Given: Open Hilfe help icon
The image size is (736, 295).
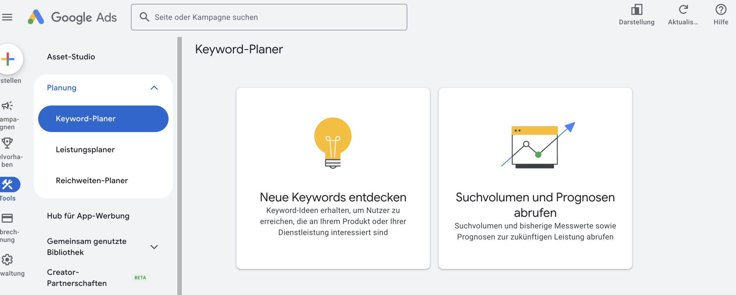Looking at the screenshot, I should point(721,10).
